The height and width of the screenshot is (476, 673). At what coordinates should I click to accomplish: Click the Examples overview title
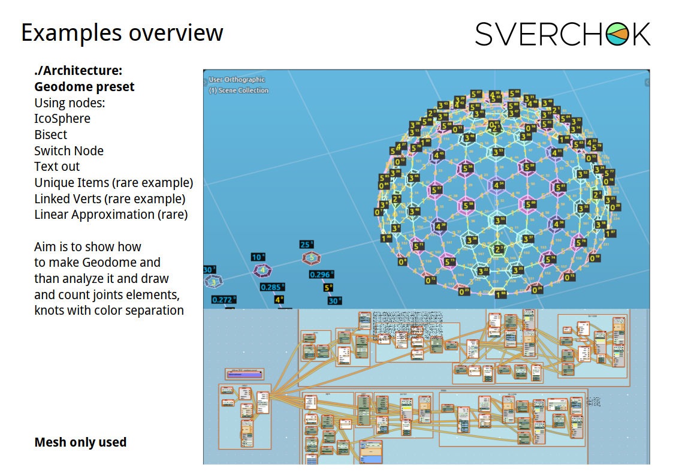[x=122, y=32]
